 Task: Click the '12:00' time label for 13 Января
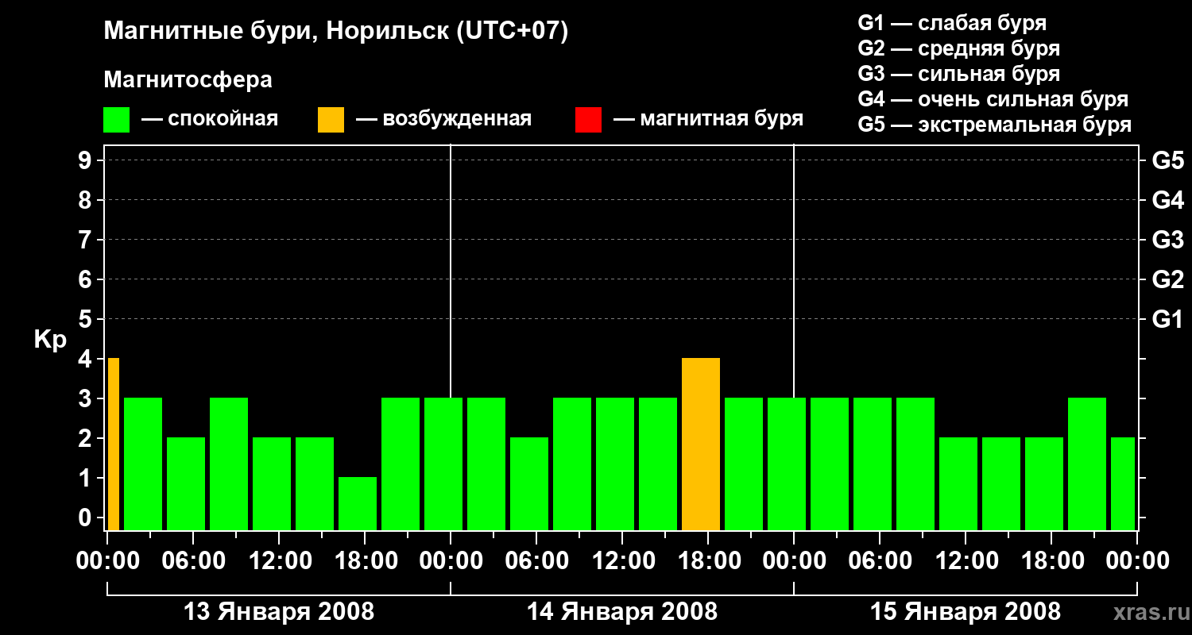click(279, 561)
